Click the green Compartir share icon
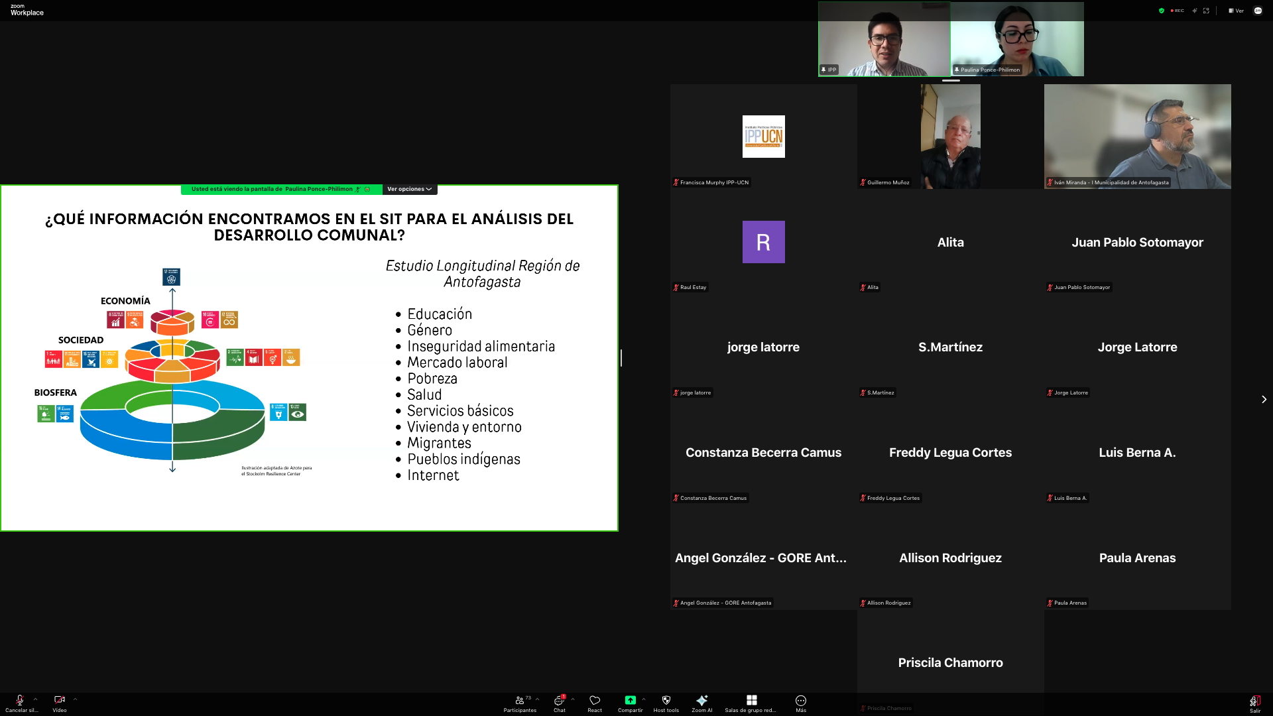 (x=630, y=700)
